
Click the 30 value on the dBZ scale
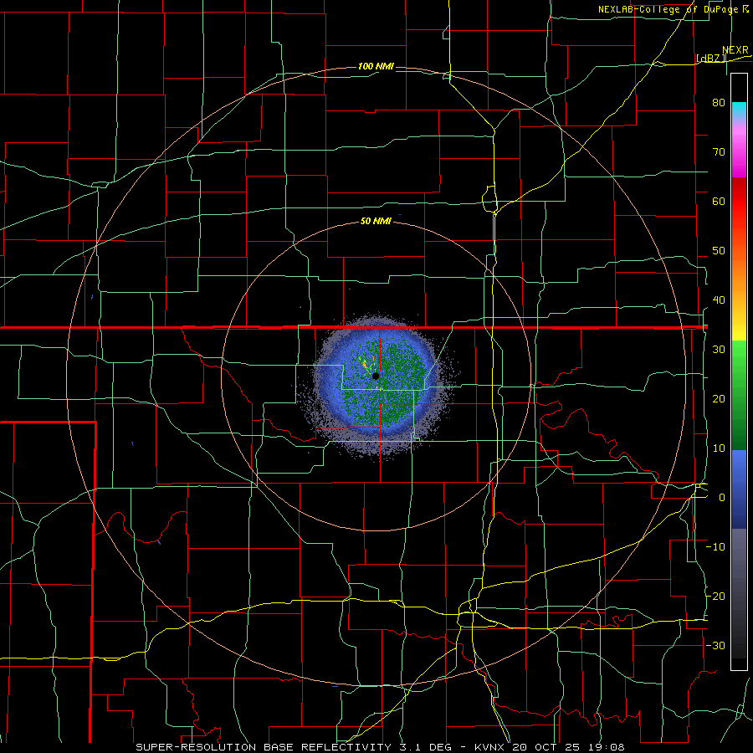719,350
